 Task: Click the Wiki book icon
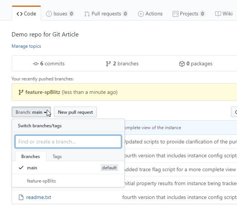tap(218, 14)
